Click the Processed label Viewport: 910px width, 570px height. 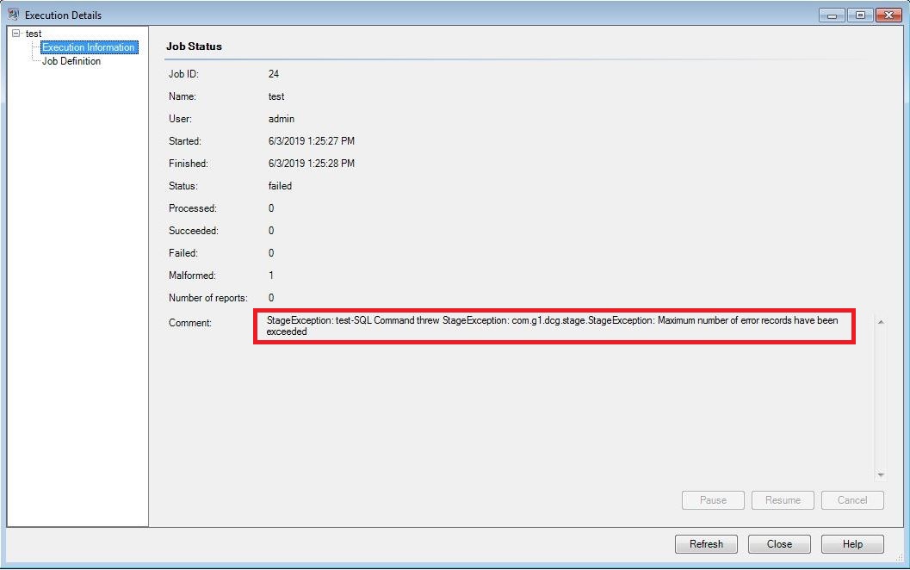click(x=193, y=208)
